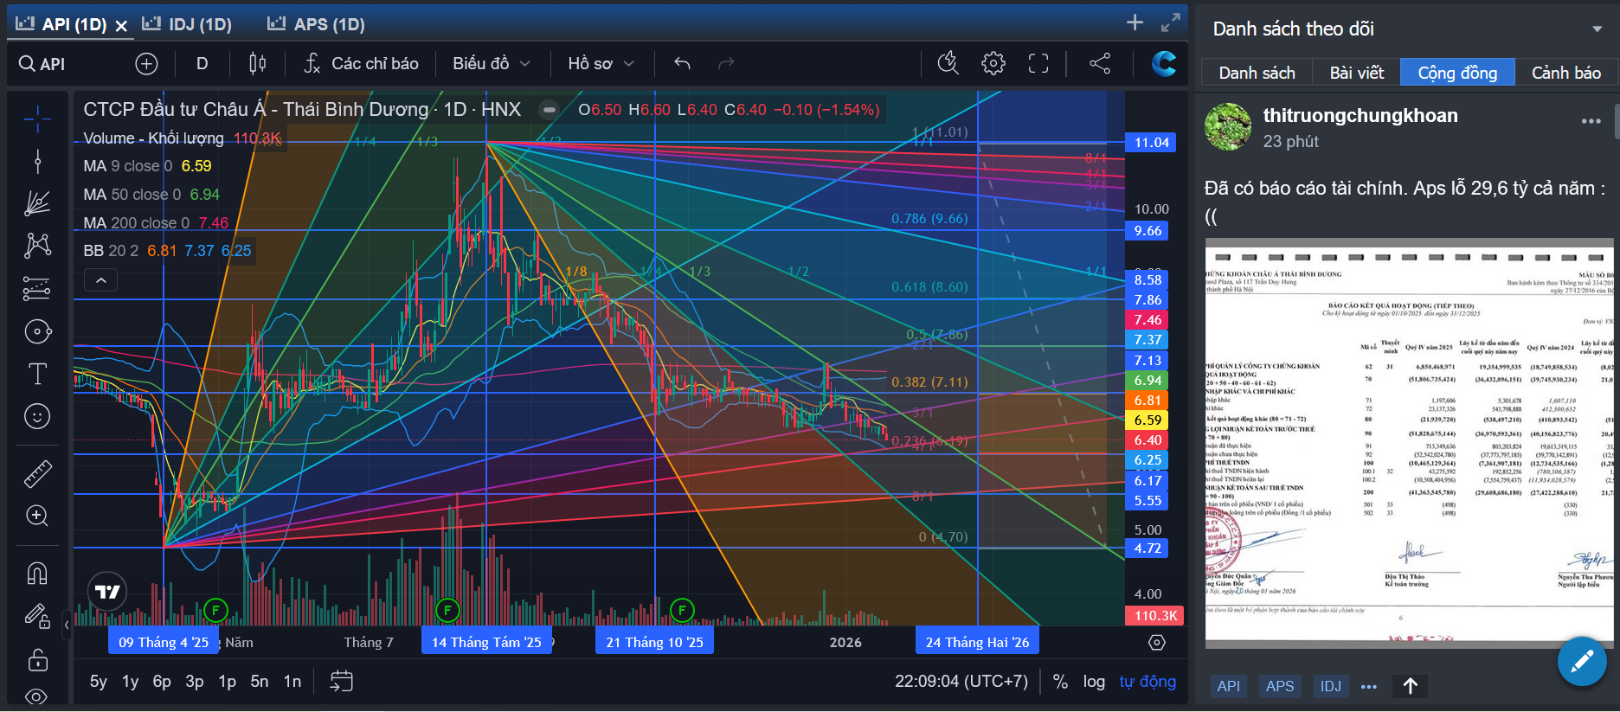Switch to the IDJ (1D) chart tab
Viewport: 1620px width, 712px height.
pyautogui.click(x=188, y=24)
